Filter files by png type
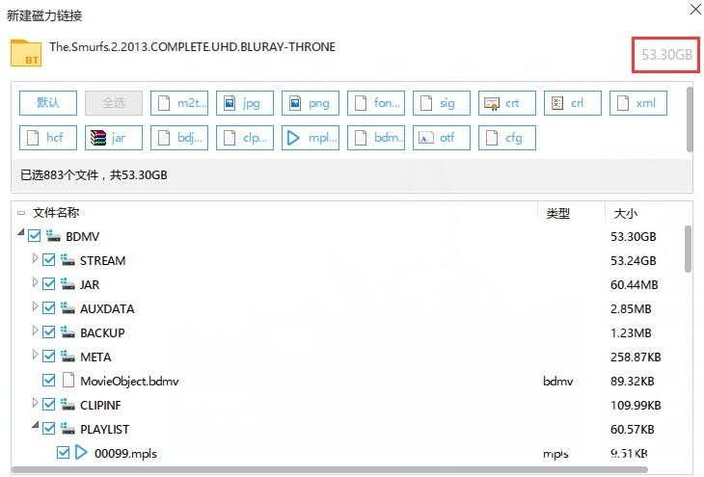 pyautogui.click(x=311, y=103)
